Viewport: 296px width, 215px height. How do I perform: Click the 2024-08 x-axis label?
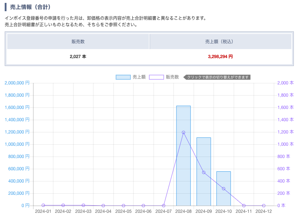[184, 211]
